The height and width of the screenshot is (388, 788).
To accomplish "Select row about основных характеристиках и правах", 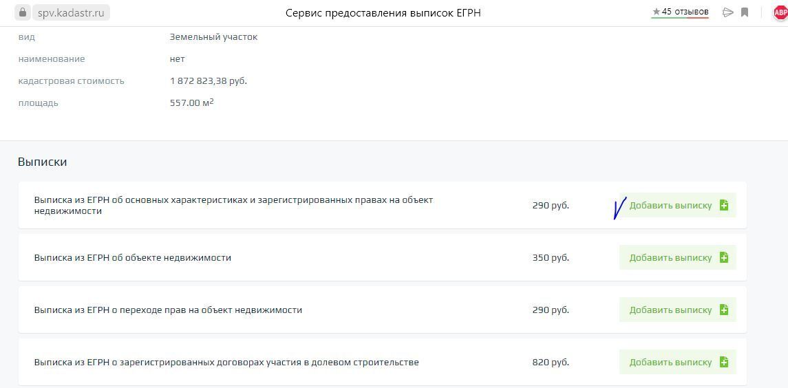I will [233, 205].
